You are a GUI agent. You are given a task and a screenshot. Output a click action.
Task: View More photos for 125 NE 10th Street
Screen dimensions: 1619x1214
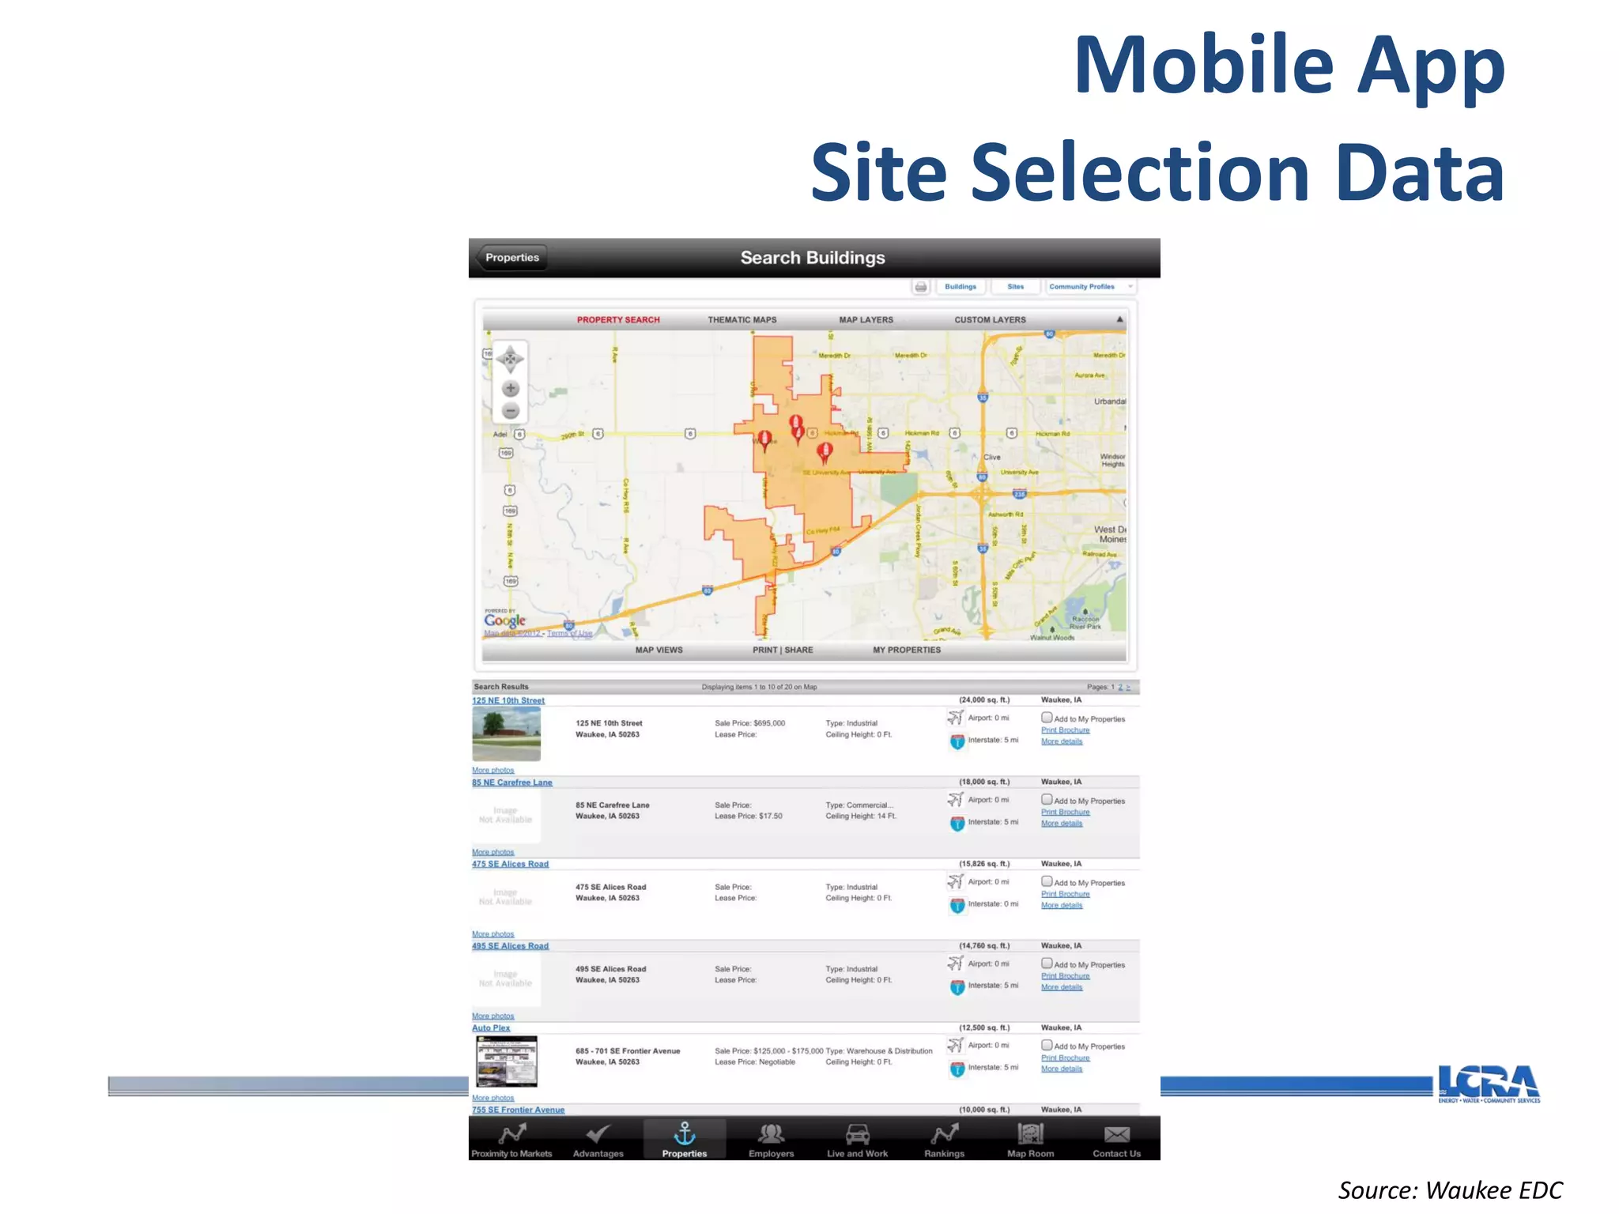[x=492, y=770]
